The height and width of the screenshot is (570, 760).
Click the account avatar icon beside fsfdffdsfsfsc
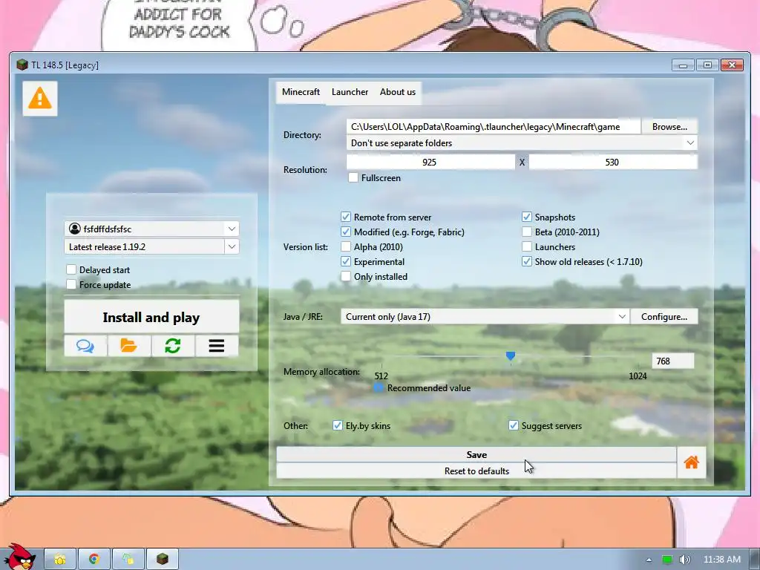(75, 229)
